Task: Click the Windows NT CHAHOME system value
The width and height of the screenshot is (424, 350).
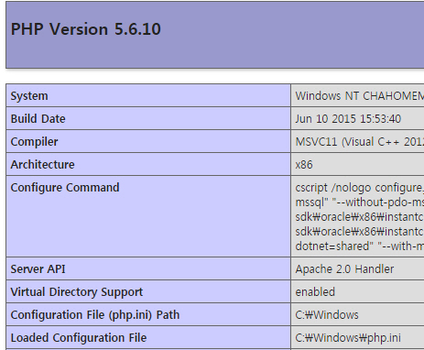Action: pyautogui.click(x=359, y=96)
